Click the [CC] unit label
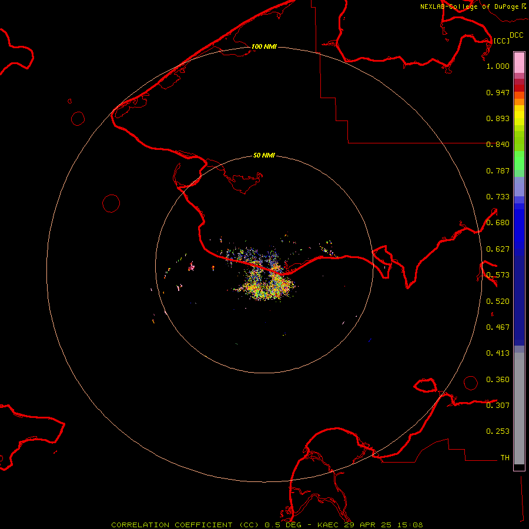529x529 pixels. [501, 41]
